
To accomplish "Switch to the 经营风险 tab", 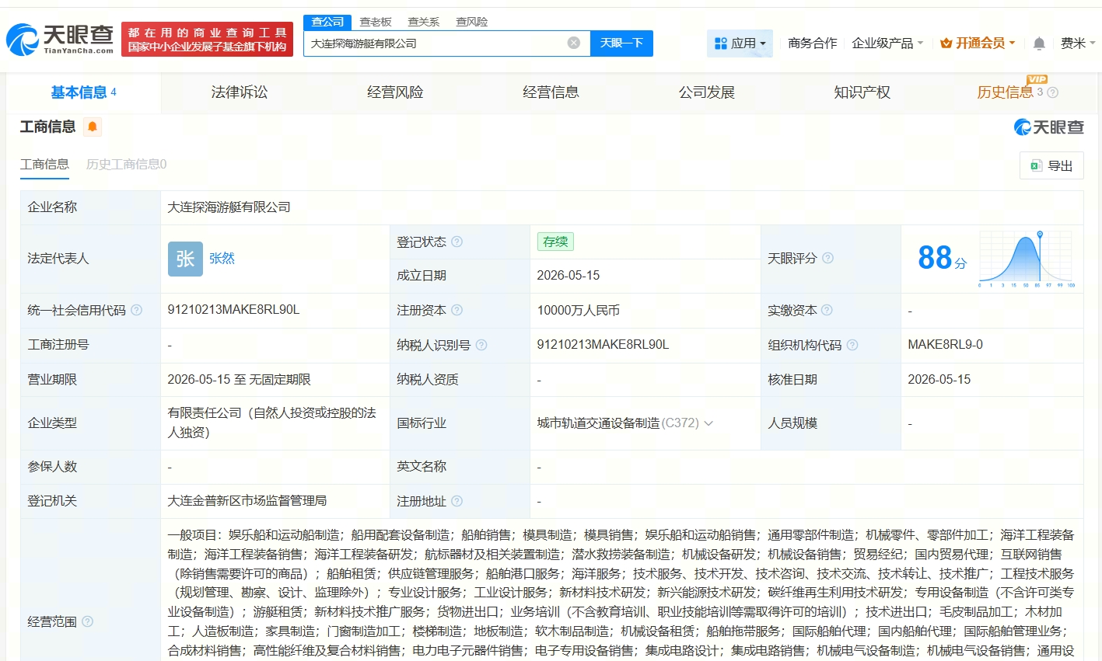I will coord(395,92).
